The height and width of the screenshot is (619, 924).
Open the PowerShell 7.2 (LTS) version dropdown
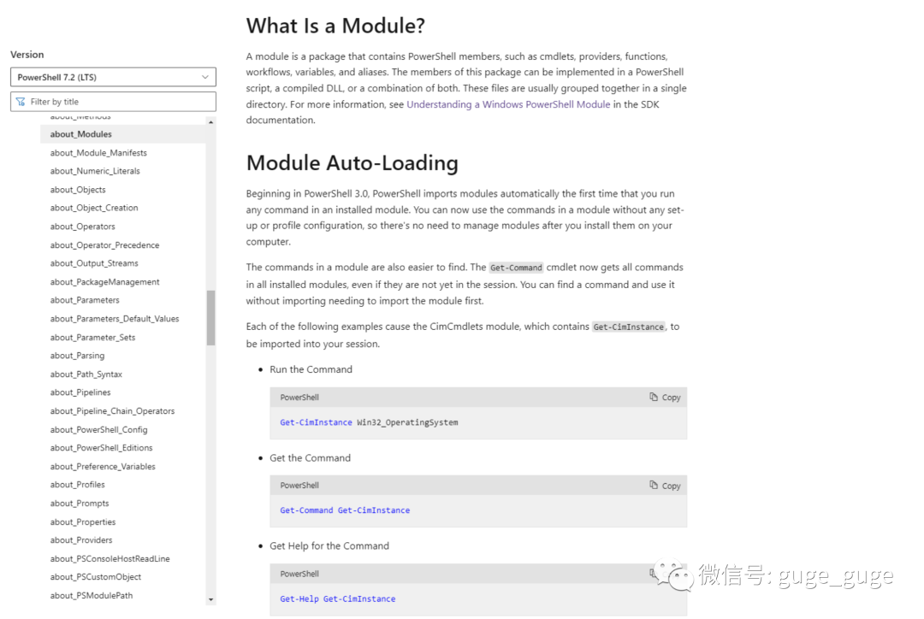click(x=113, y=77)
